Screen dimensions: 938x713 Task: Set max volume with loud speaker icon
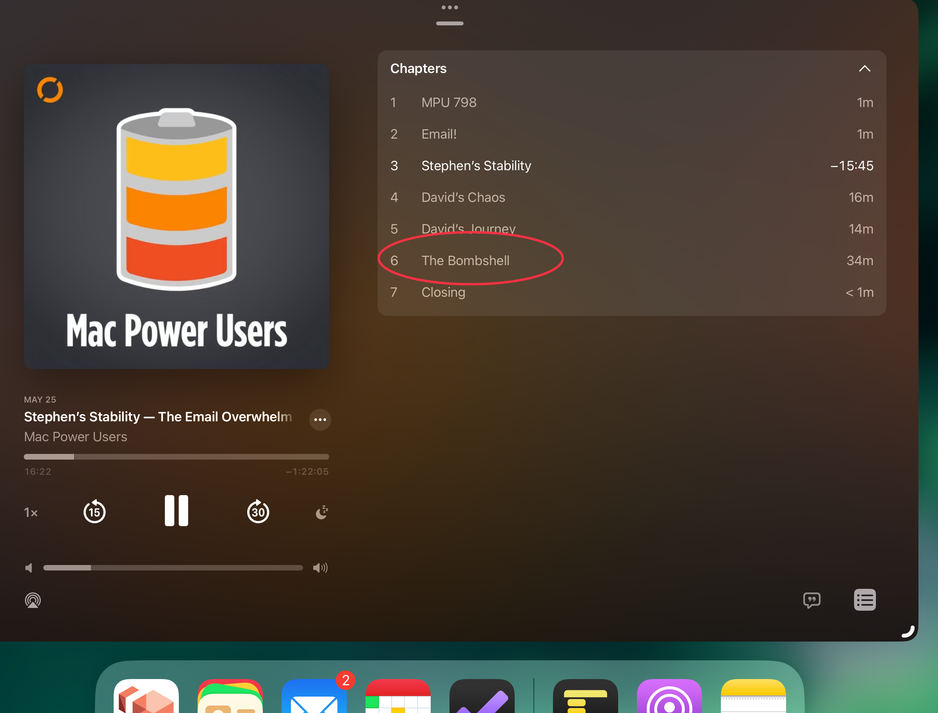pyautogui.click(x=321, y=568)
